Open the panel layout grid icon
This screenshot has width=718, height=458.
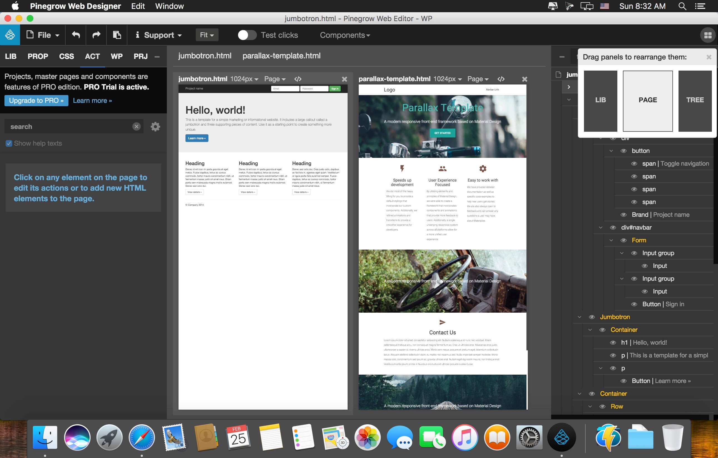(x=708, y=35)
